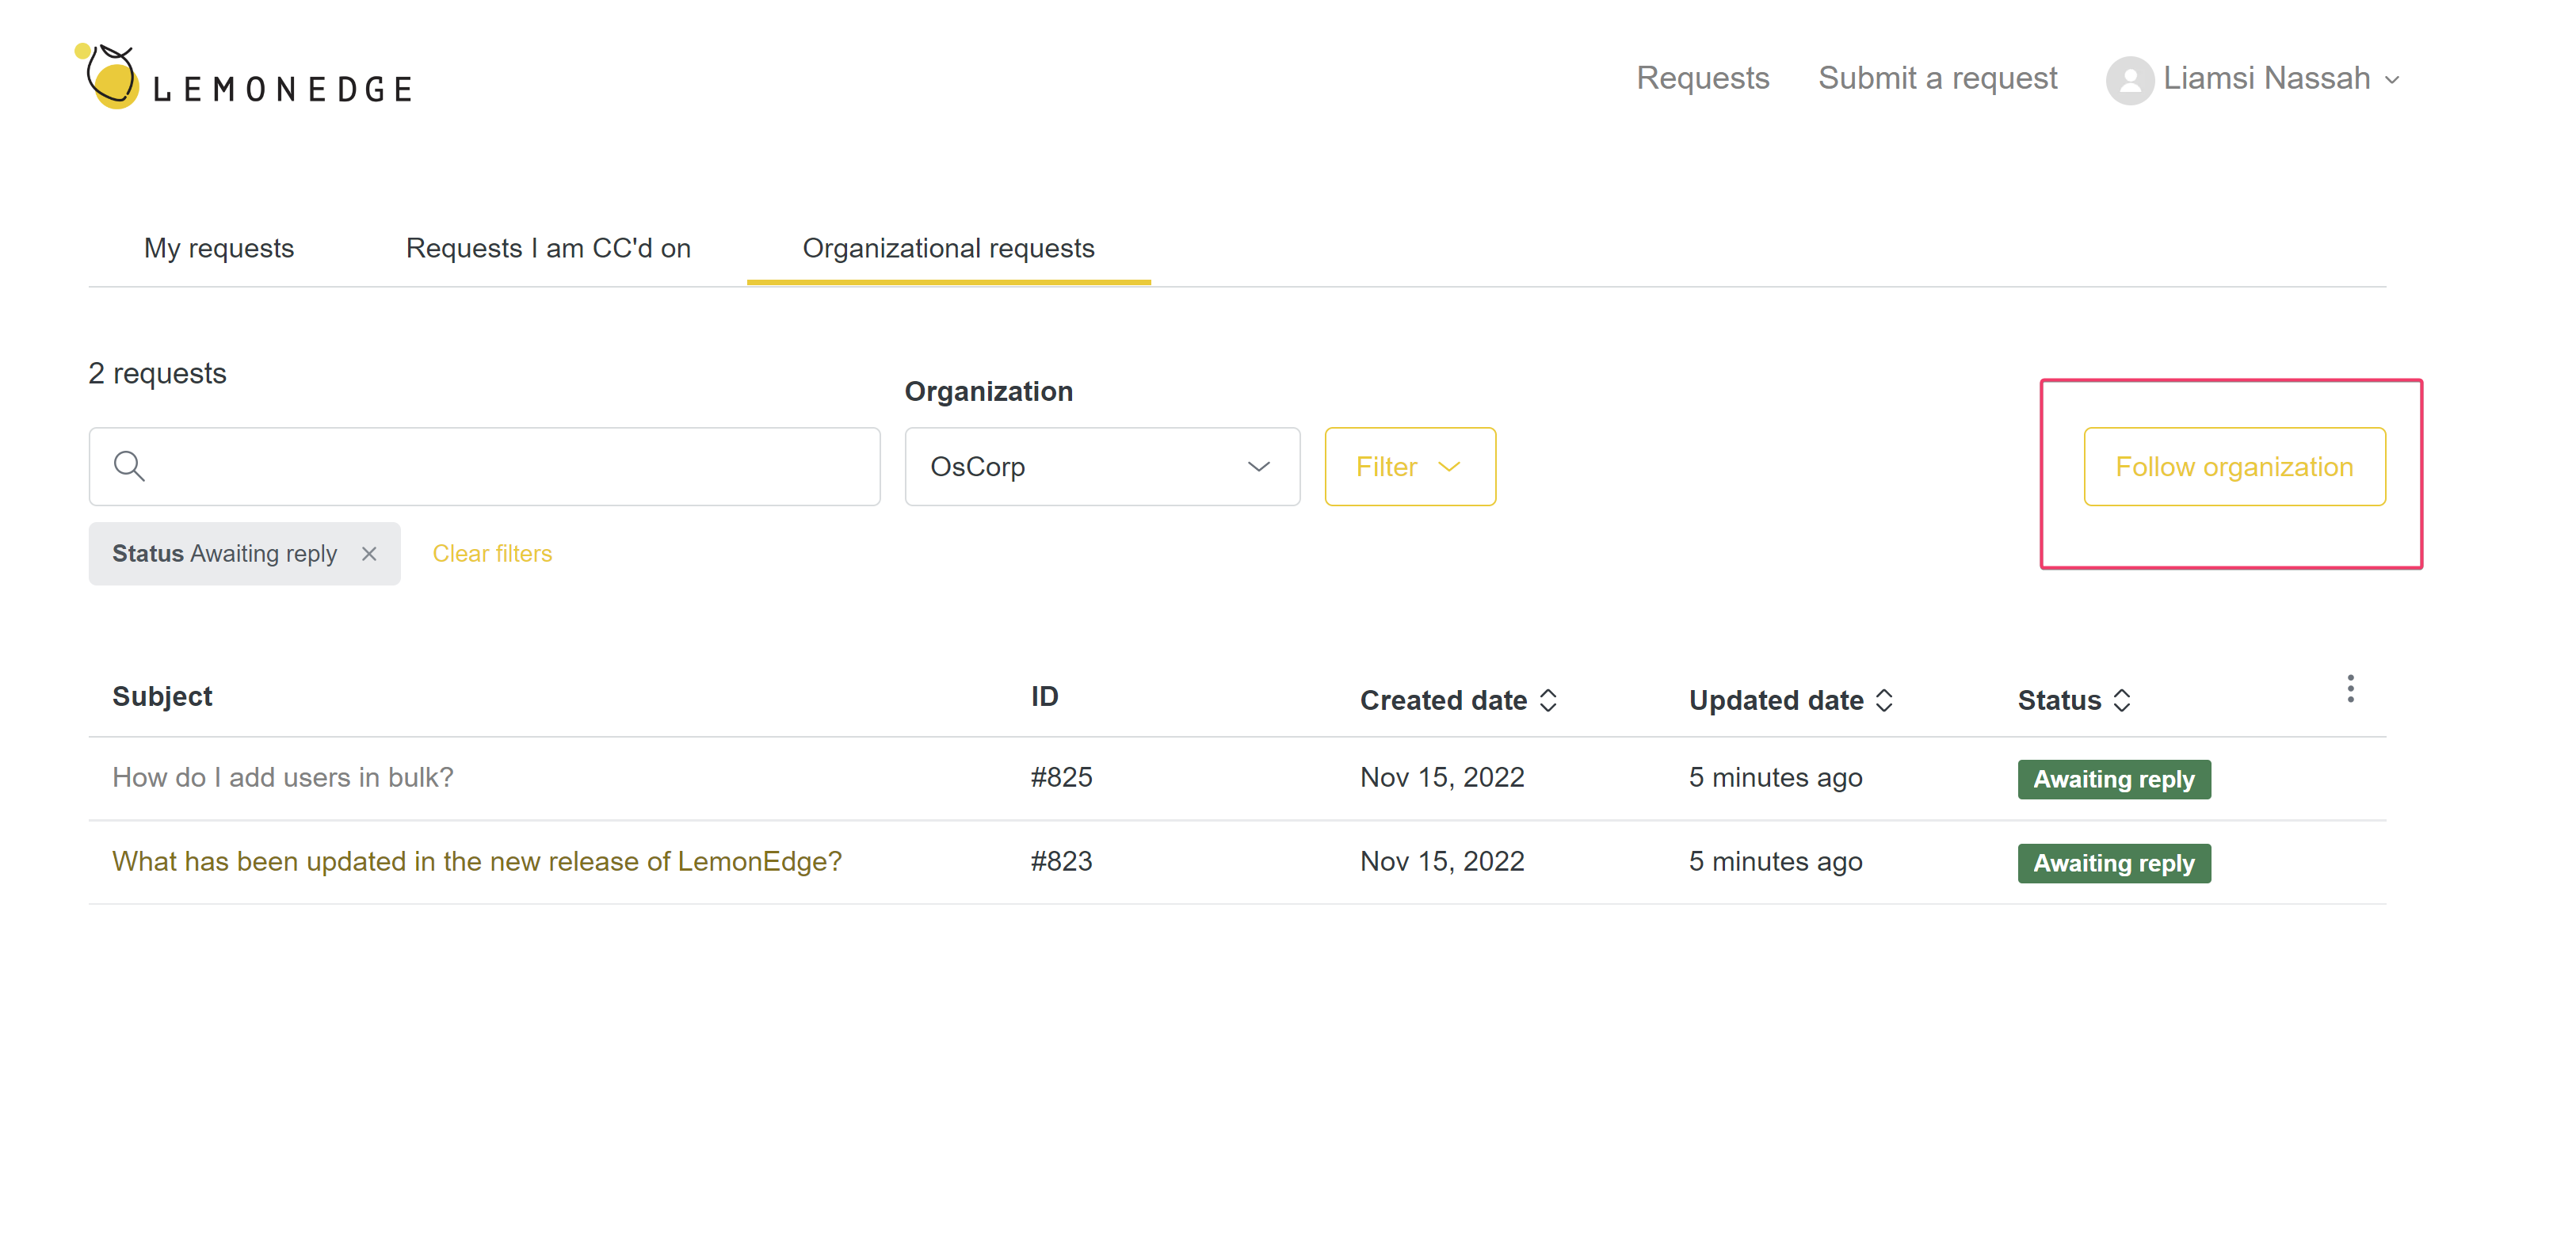2576x1251 pixels.
Task: Click ID #825 cell
Action: [x=1062, y=777]
